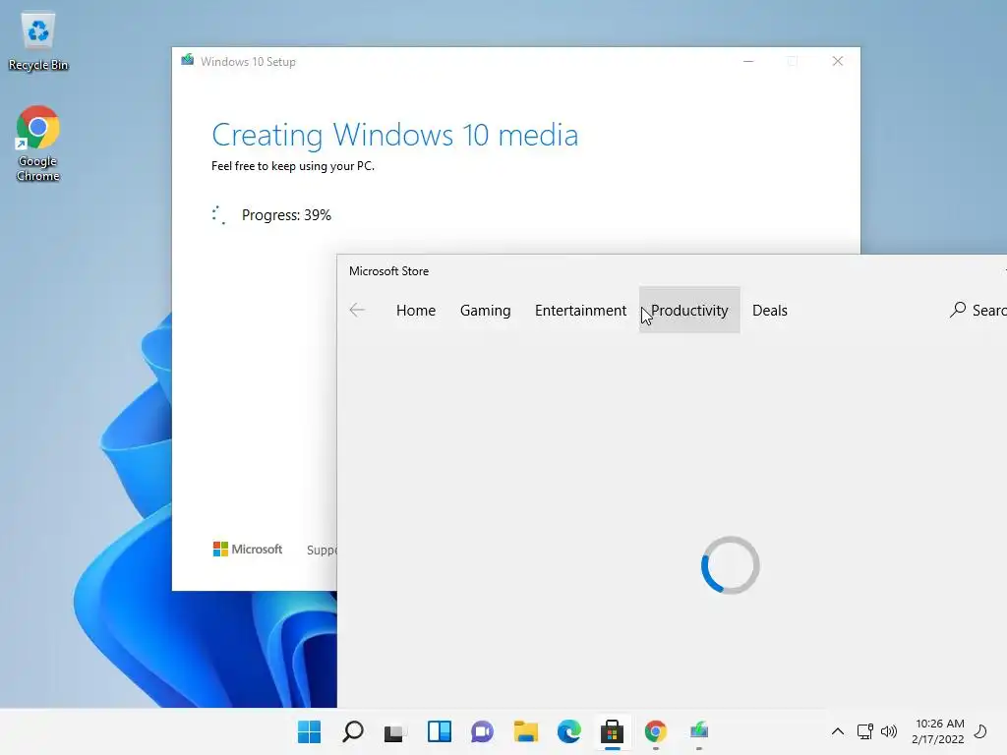Click the Microsoft logo in Setup window

pos(247,549)
